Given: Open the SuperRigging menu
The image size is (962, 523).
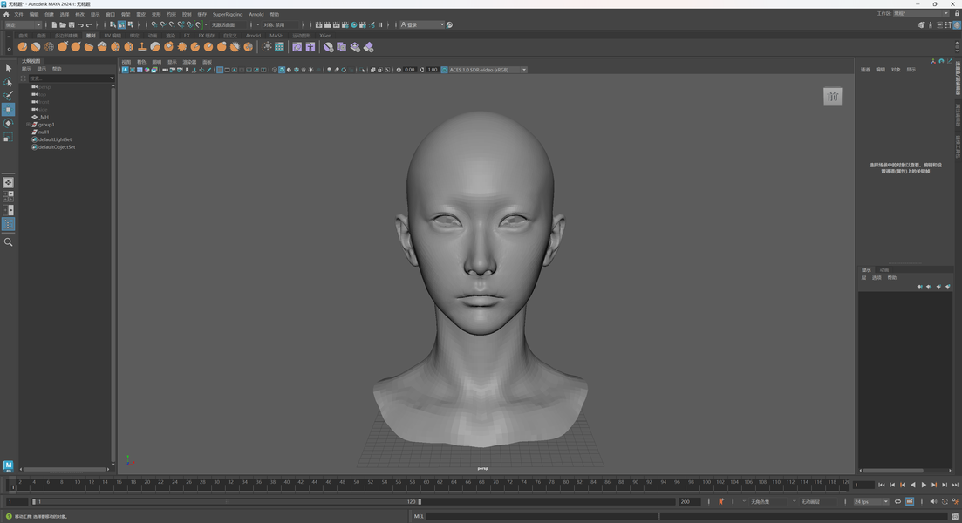Looking at the screenshot, I should (x=228, y=14).
